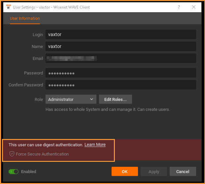The width and height of the screenshot is (205, 184).
Task: Open the Role dropdown set to Administrator
Action: (x=71, y=99)
